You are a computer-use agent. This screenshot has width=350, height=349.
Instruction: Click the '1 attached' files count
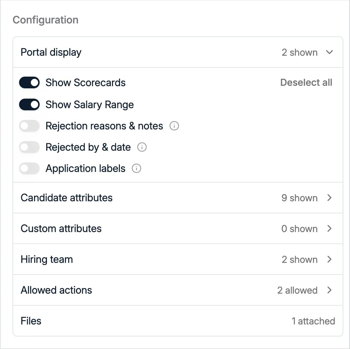pos(313,321)
